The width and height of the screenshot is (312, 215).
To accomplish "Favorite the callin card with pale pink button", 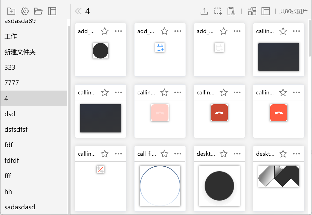I will (x=164, y=92).
